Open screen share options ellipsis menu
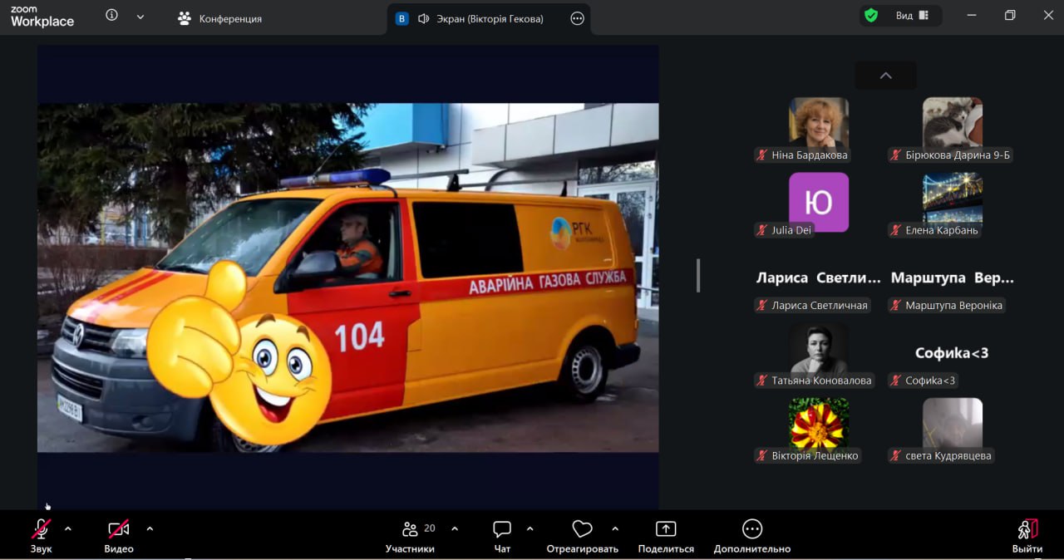1064x560 pixels. pos(578,18)
